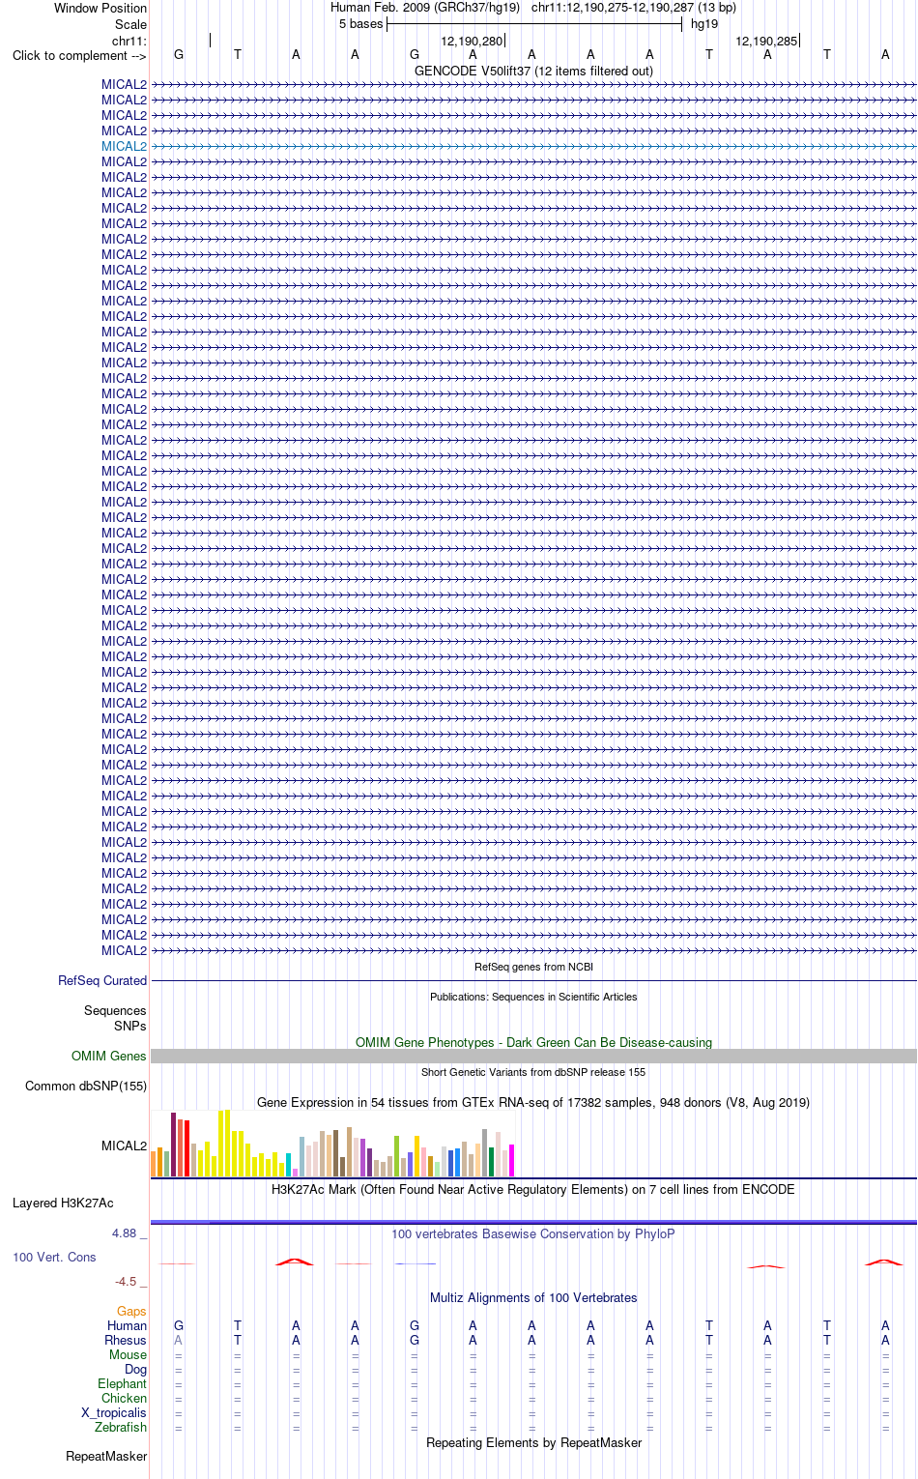918x1479 pixels.
Task: Select the 'X_tropicalis' alignment row label
Action: pos(114,1413)
